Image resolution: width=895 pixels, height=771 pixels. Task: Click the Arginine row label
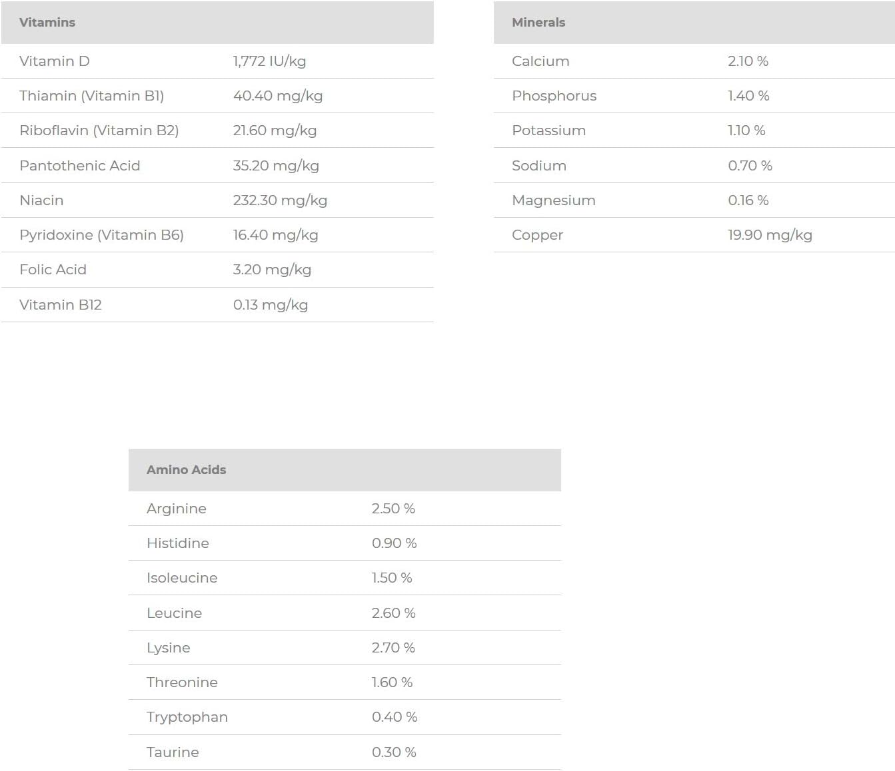click(177, 509)
